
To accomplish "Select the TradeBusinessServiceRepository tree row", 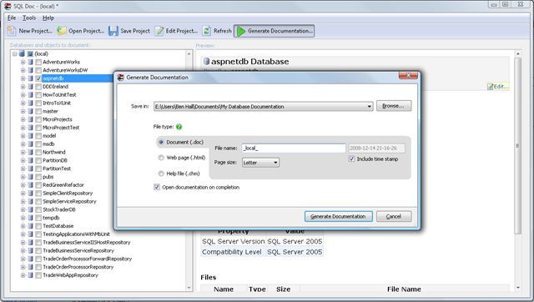I will [x=78, y=250].
